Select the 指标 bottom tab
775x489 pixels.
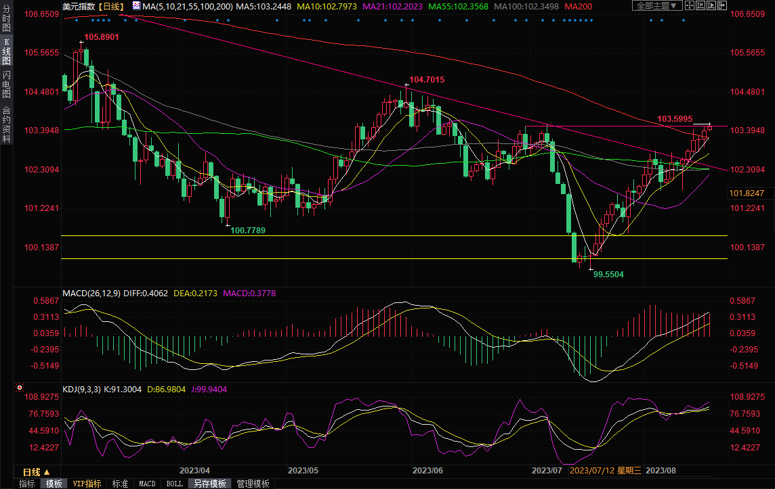click(x=27, y=484)
